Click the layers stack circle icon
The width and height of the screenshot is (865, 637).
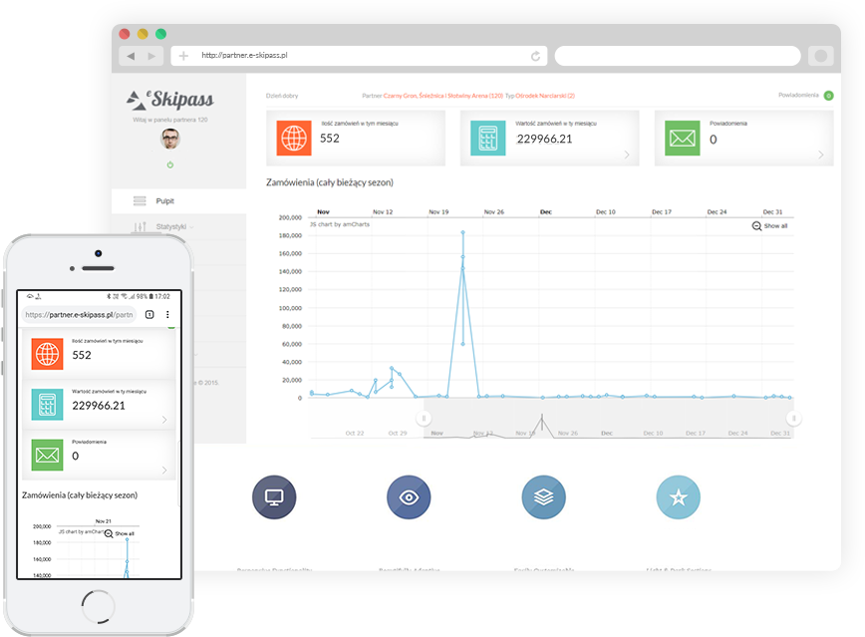click(x=543, y=497)
